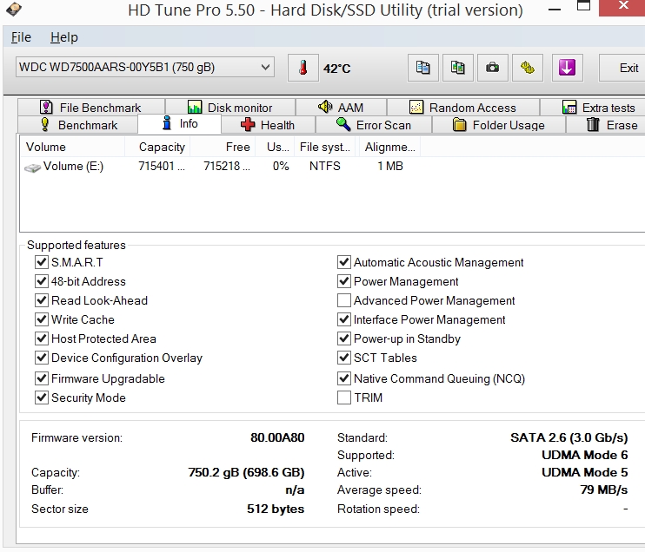The height and width of the screenshot is (552, 645).
Task: Click the UDMA Mode 5 active value
Action: click(x=585, y=472)
